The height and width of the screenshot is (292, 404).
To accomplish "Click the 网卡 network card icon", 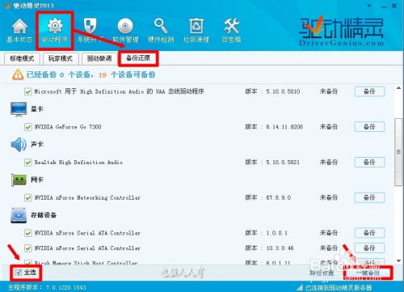I will [19, 180].
